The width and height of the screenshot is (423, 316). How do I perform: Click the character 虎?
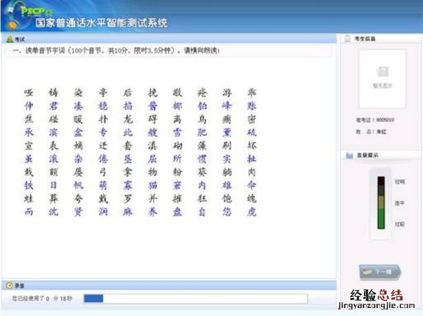252,211
